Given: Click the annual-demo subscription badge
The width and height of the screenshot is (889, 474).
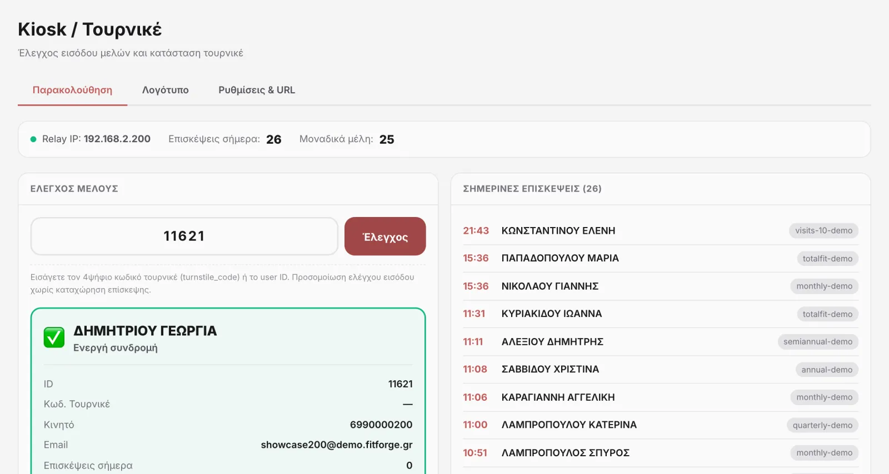Looking at the screenshot, I should point(827,370).
